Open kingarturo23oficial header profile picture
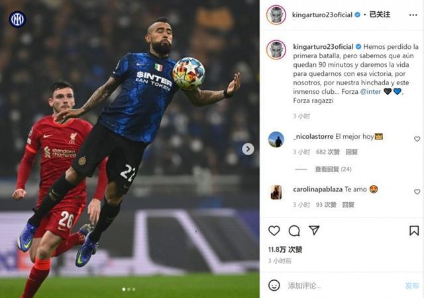This screenshot has height=298, width=424. coord(276,15)
